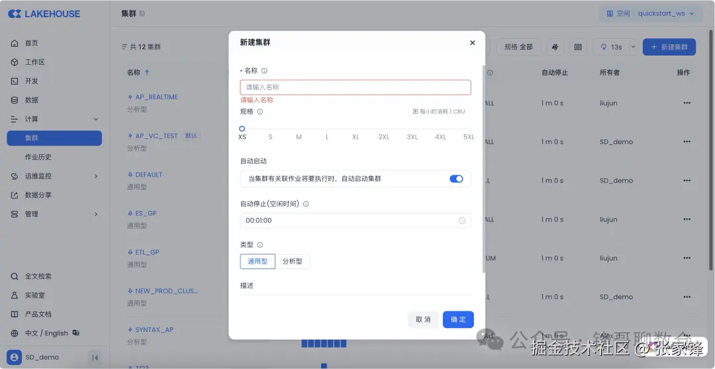Open the DEFAULT cluster link
Viewport: 715px width, 369px height.
[149, 175]
